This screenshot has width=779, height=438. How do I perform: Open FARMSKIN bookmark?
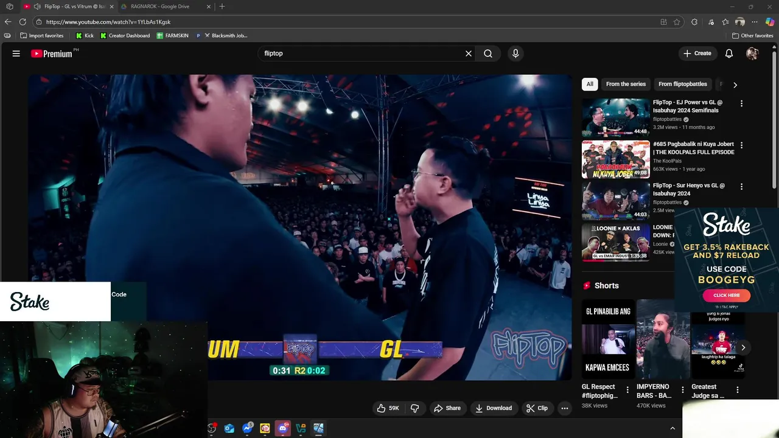(173, 35)
